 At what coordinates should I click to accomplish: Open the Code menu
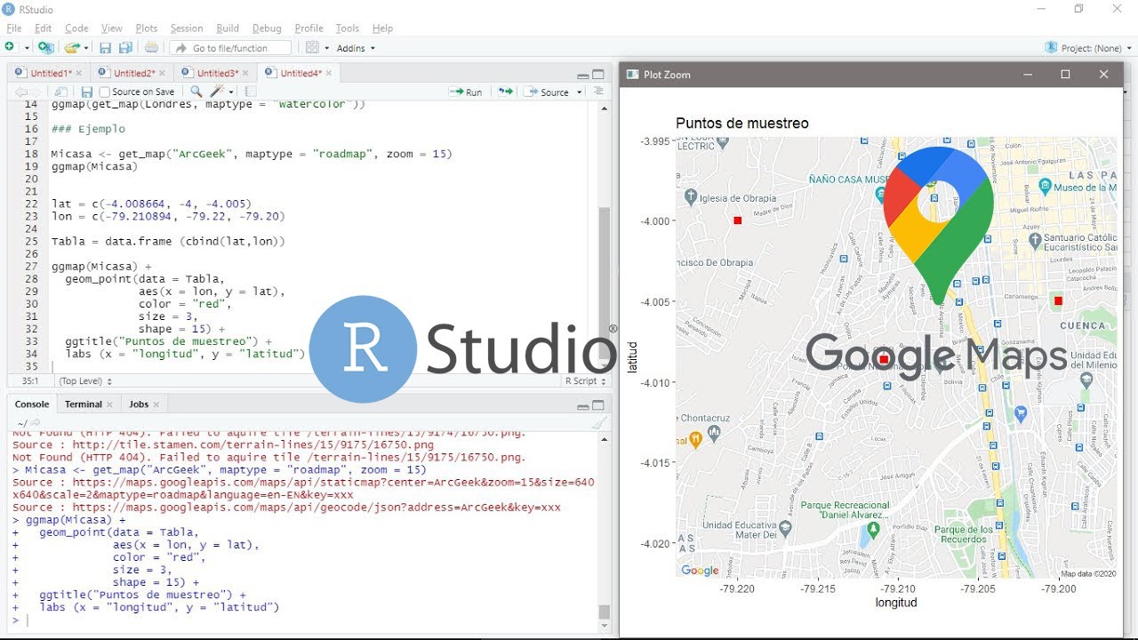(76, 28)
